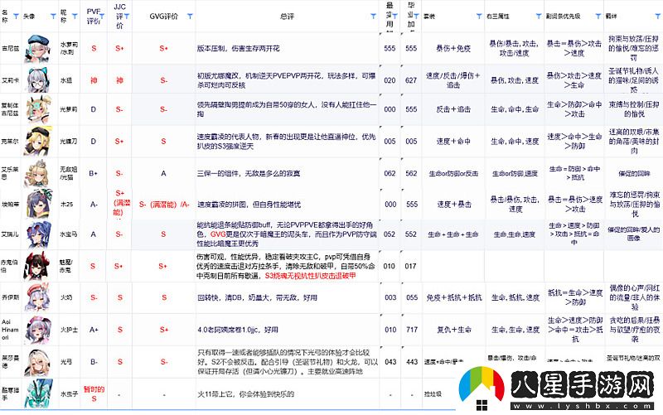
Task: Select the name cell Aoi Hinamori
Action: pyautogui.click(x=10, y=330)
